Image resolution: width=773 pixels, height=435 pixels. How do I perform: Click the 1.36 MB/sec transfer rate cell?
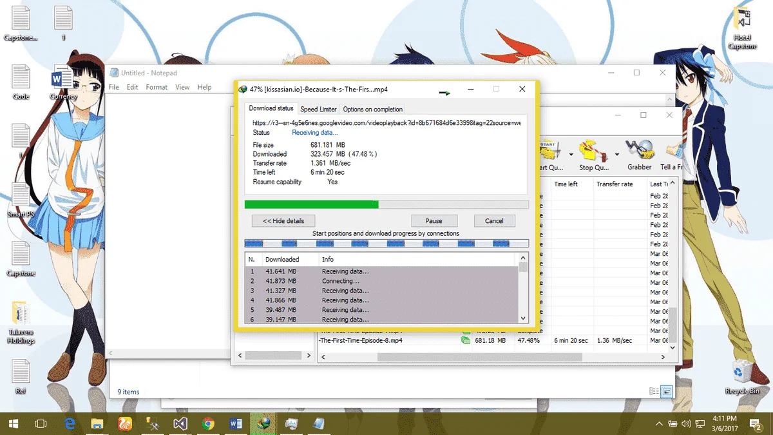click(x=614, y=340)
